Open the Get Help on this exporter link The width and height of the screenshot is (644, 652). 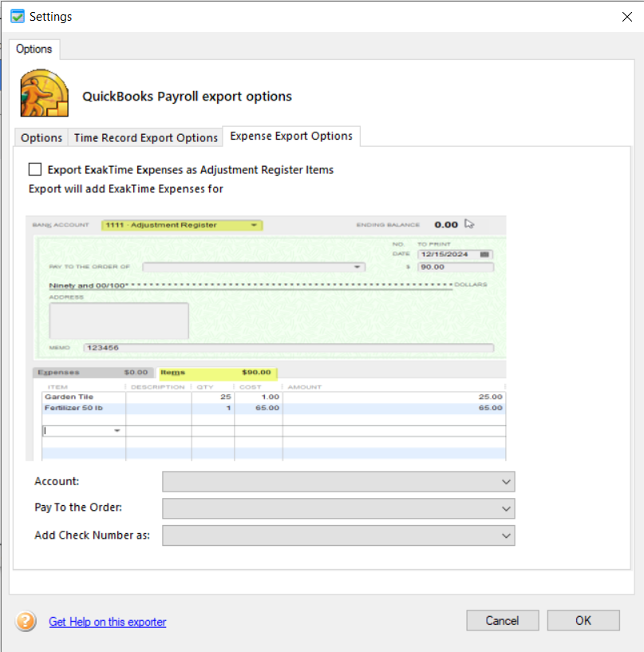coord(108,622)
